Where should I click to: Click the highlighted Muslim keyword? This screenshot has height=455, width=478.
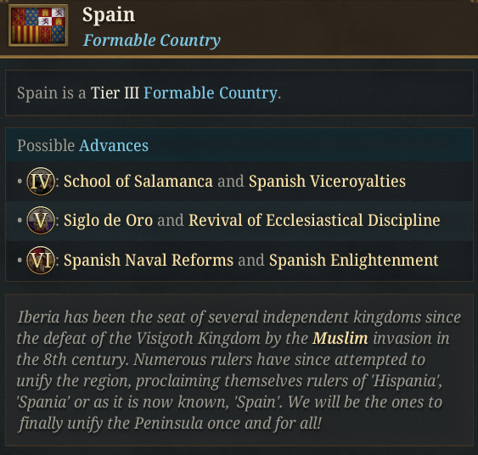[340, 338]
